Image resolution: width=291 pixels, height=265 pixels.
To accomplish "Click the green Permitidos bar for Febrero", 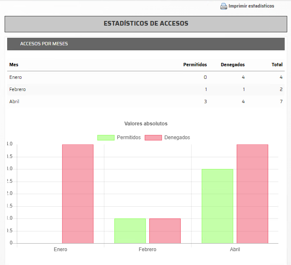I will (130, 231).
